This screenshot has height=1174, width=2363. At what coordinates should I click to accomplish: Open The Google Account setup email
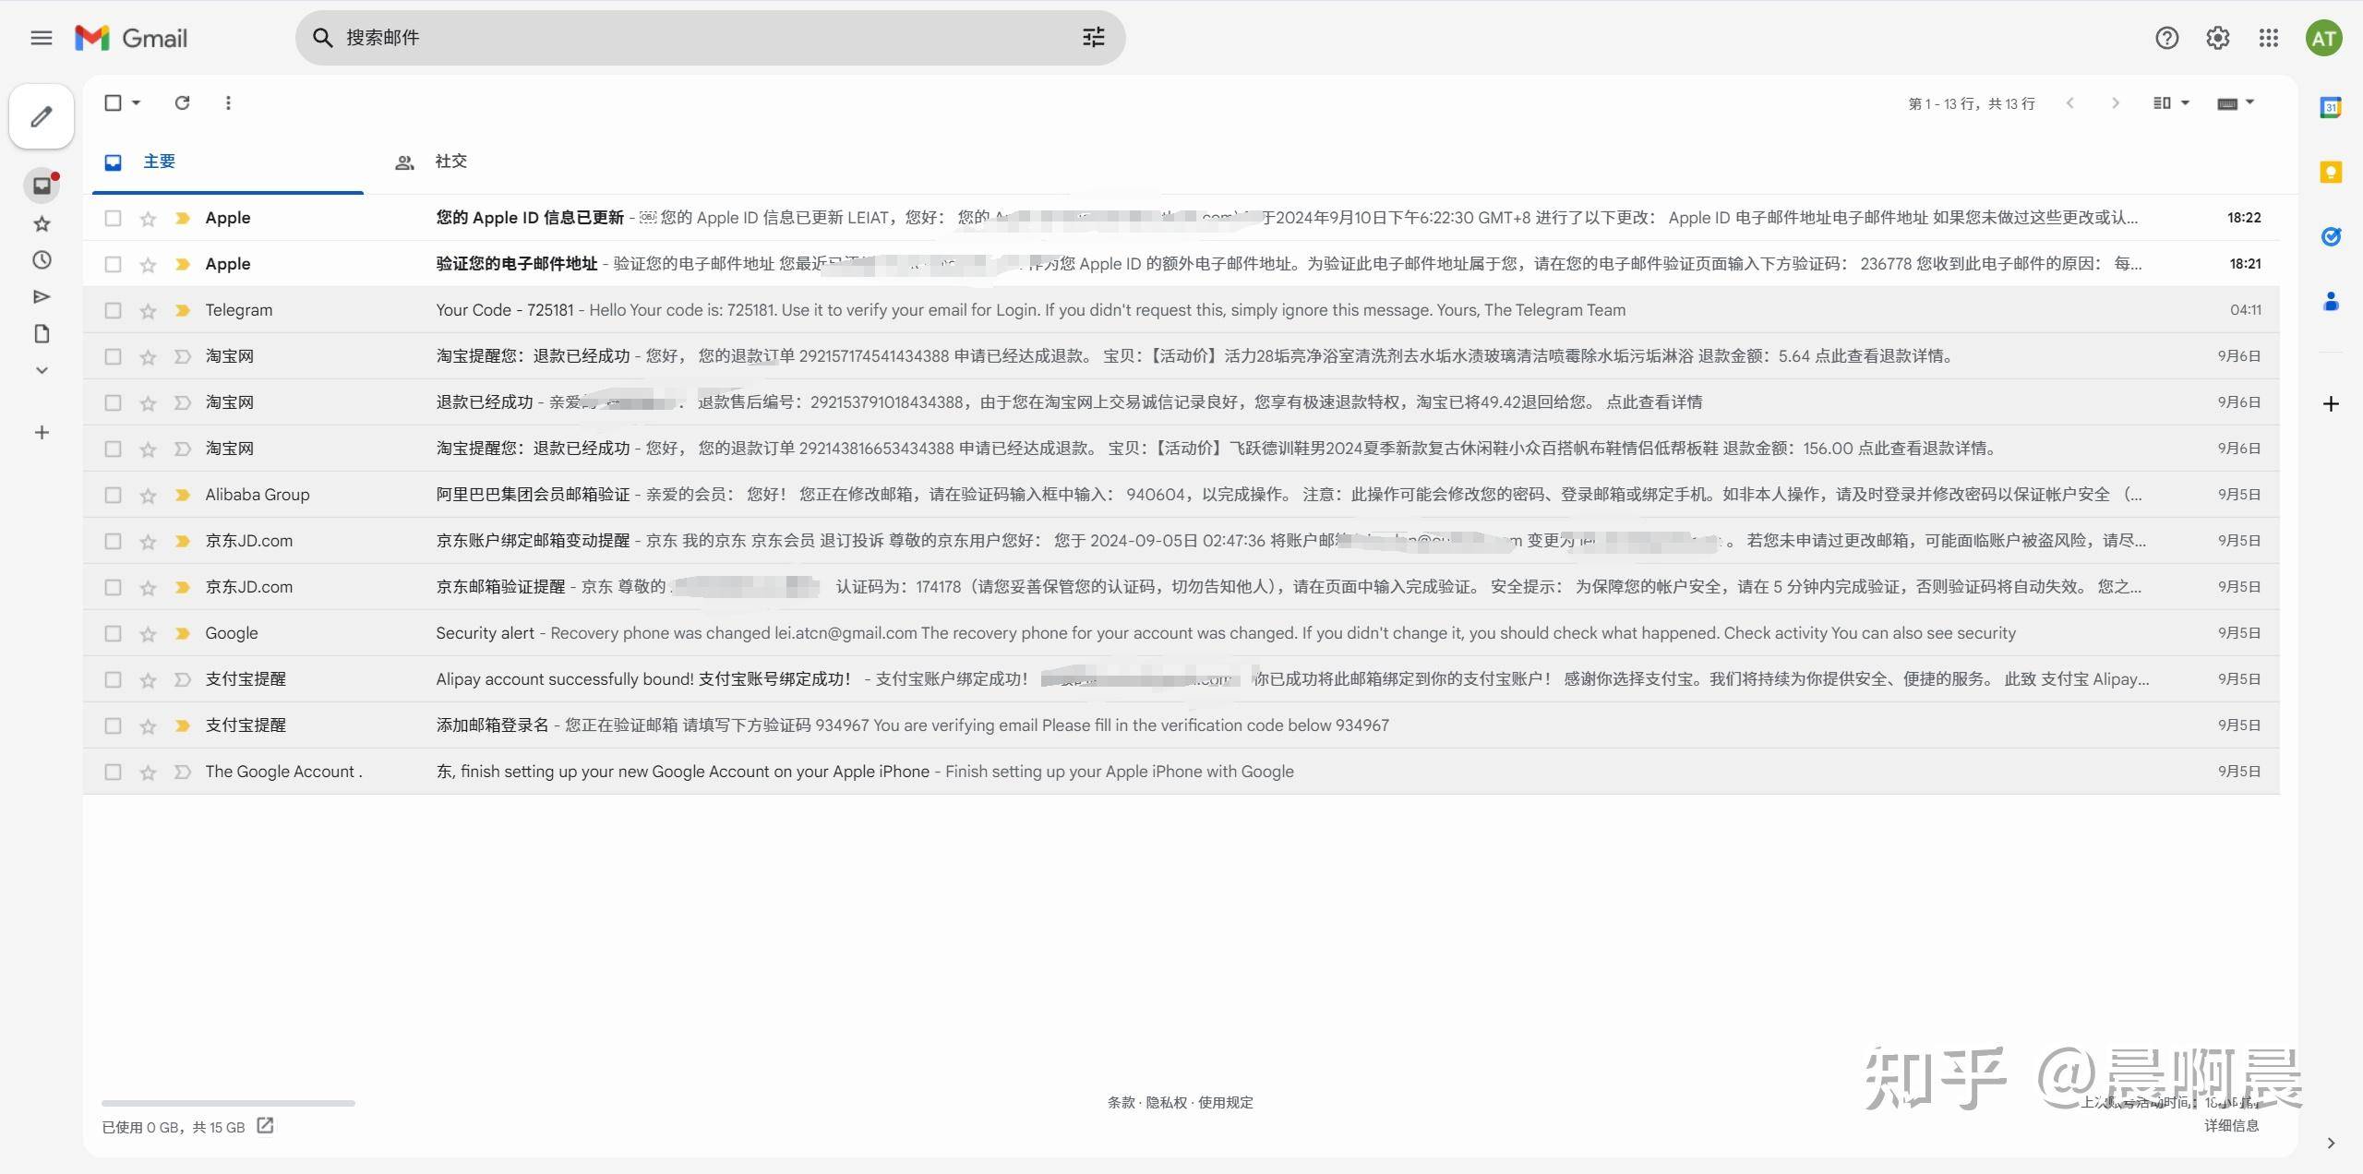1181,772
